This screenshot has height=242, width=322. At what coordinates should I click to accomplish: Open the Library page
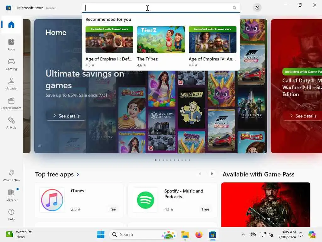[x=11, y=195]
